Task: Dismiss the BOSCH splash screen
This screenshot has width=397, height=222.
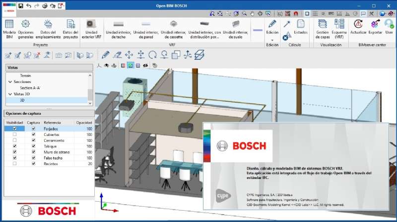Action: 296,167
